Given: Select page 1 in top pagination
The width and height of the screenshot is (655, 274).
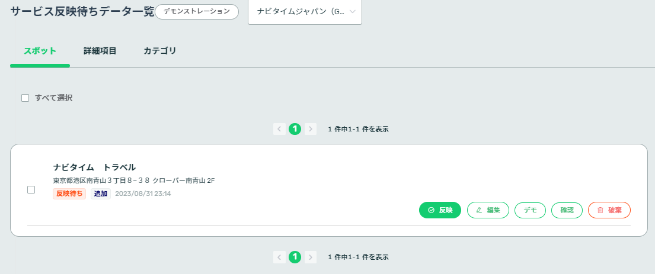Looking at the screenshot, I should coord(295,129).
